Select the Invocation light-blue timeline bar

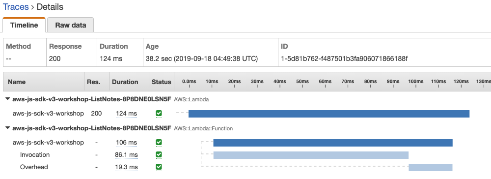pos(311,155)
